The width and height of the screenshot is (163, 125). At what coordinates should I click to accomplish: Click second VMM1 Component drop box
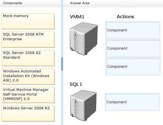tap(133, 48)
